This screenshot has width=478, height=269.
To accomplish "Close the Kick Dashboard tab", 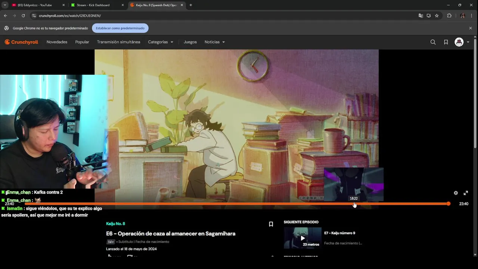I will 123,5.
